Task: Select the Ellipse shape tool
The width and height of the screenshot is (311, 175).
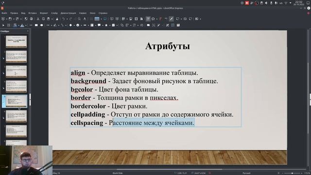Action: [x=41, y=25]
